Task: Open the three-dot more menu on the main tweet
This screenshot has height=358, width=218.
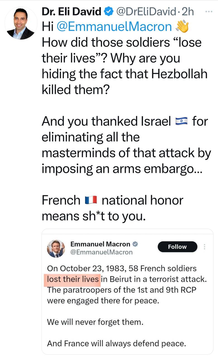Action: [x=208, y=11]
